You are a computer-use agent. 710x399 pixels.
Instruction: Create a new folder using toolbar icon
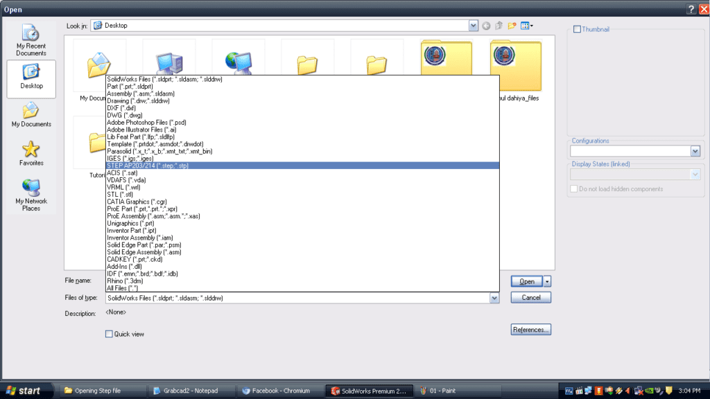click(x=512, y=26)
